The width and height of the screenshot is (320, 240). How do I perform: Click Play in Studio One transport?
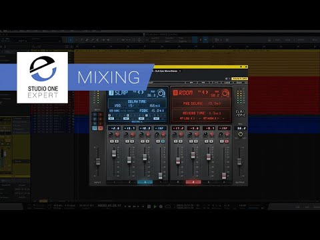click(x=155, y=207)
